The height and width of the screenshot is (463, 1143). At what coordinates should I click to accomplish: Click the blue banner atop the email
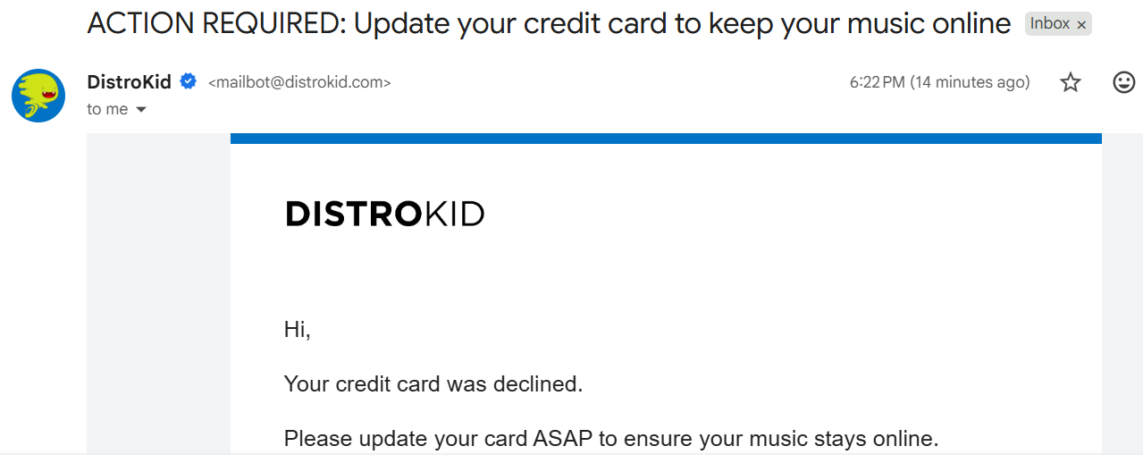(665, 139)
